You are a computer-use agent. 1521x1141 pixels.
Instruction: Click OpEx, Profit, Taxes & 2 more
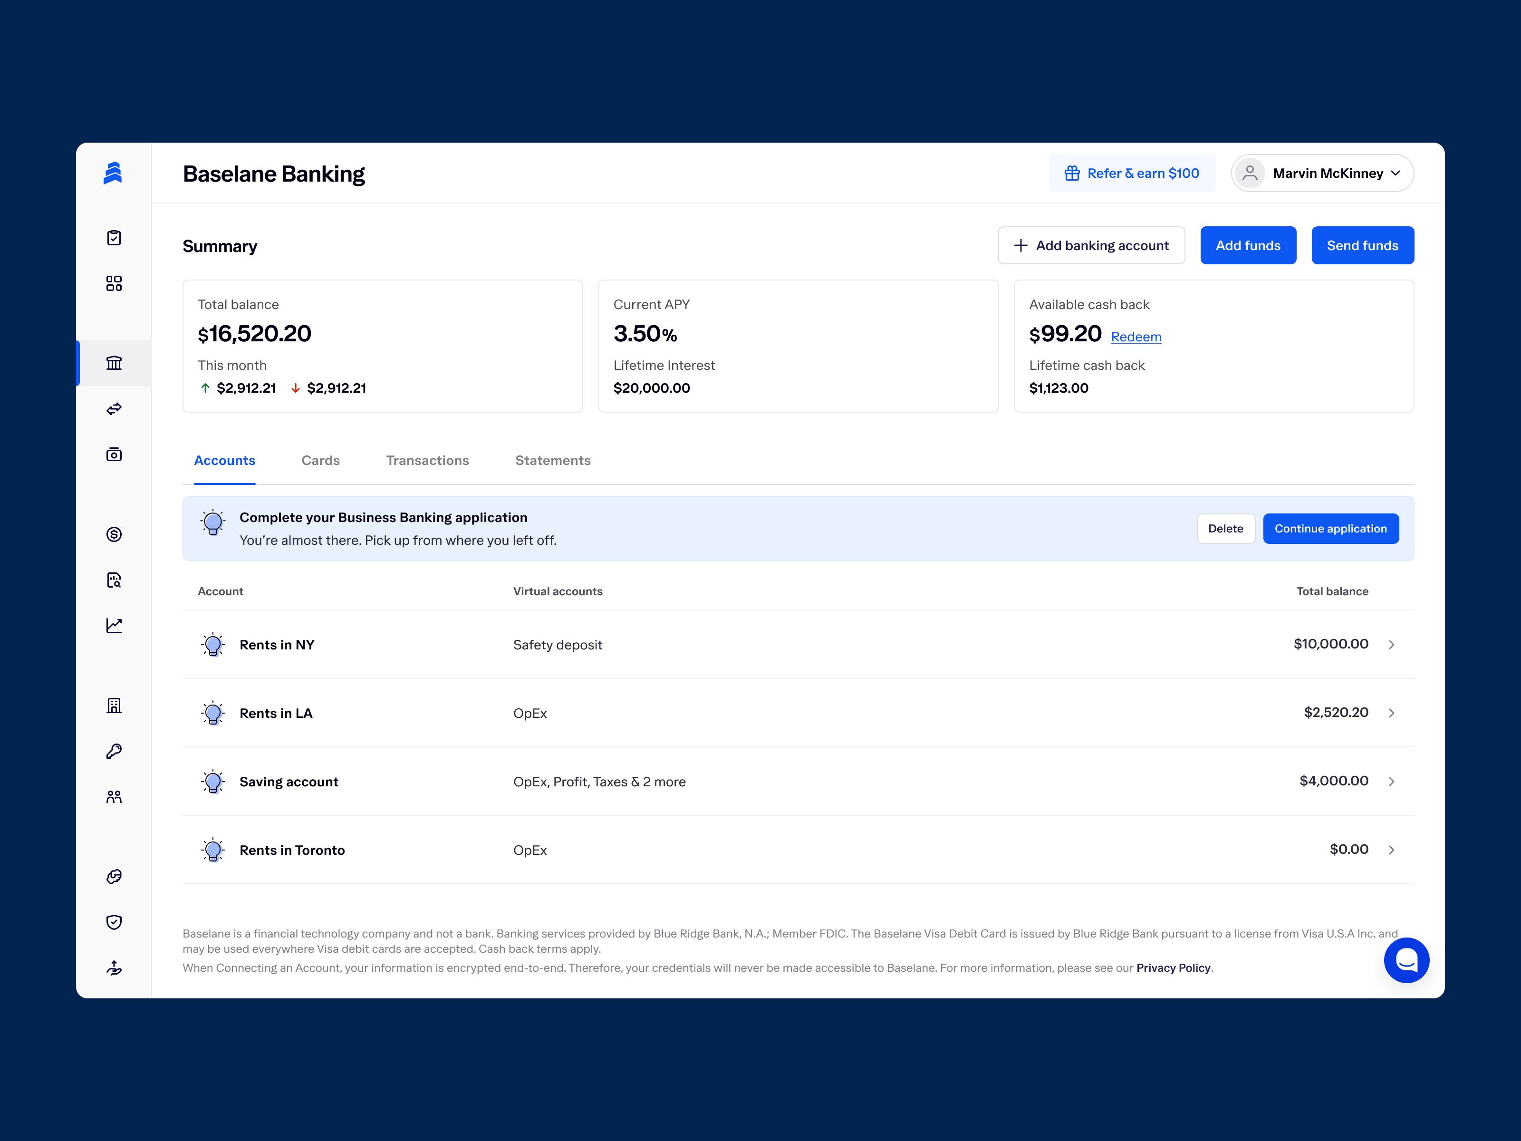point(599,782)
